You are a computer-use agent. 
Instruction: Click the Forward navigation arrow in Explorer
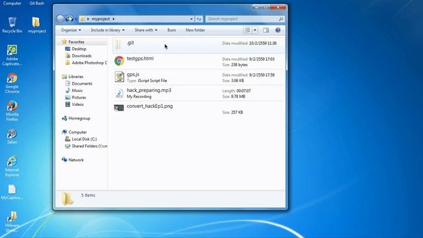click(x=69, y=19)
